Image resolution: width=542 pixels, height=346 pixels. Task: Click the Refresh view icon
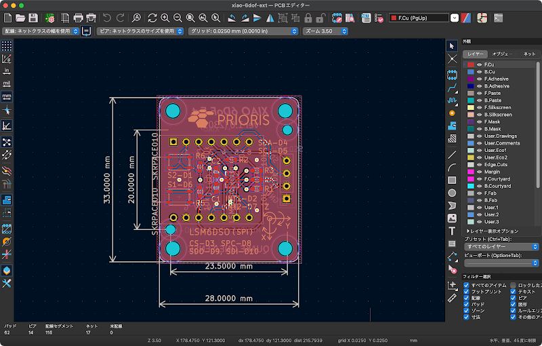(152, 17)
